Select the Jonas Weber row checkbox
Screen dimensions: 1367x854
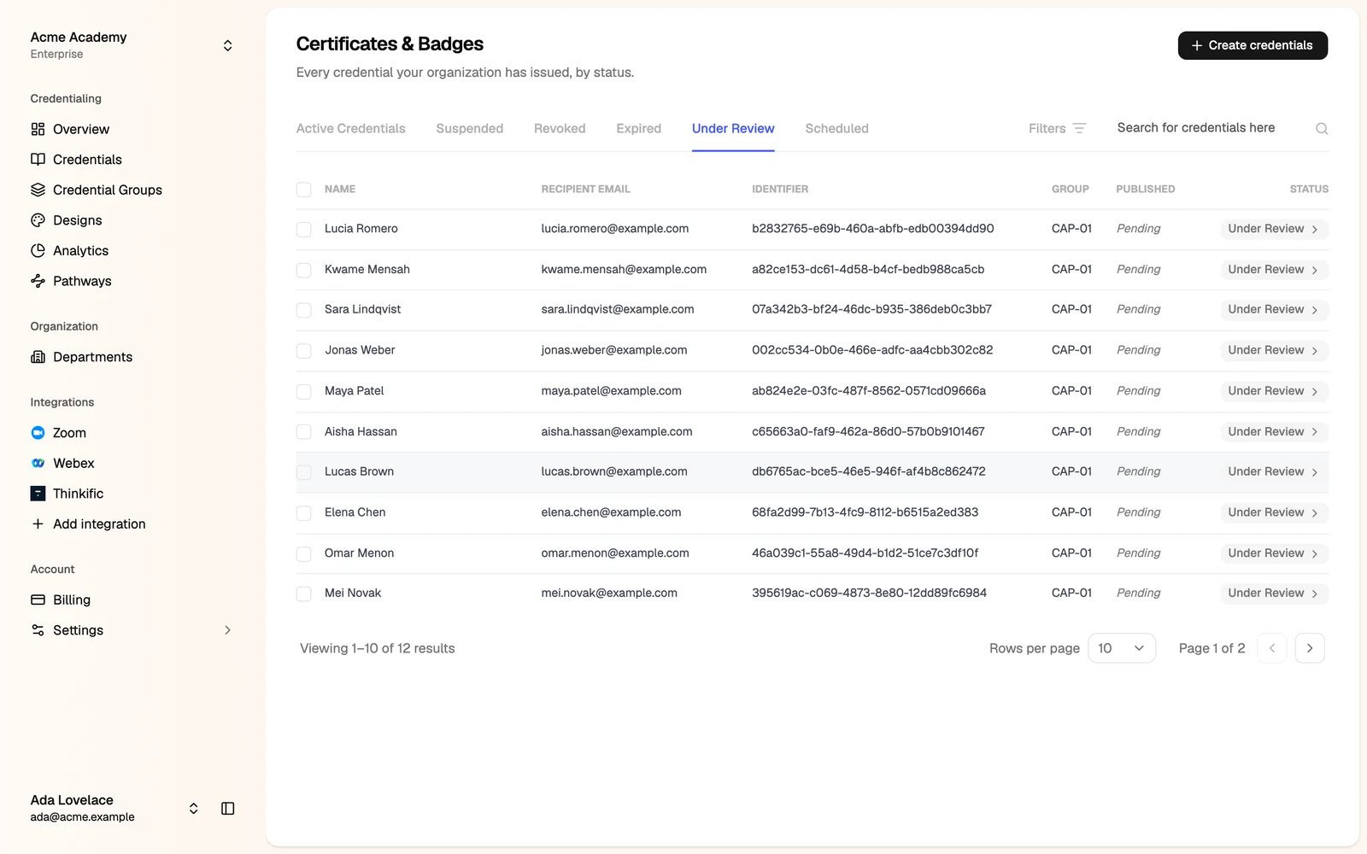point(303,350)
